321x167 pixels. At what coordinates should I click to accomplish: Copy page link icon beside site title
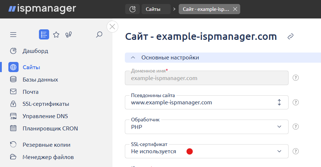(290, 37)
